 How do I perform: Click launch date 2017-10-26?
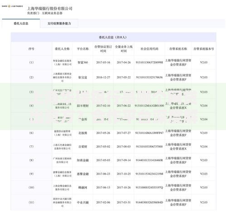124,188
